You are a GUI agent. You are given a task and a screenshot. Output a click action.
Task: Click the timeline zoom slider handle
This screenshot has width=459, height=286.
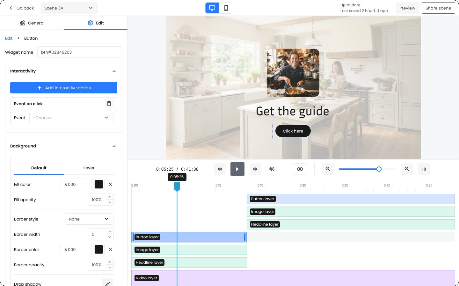point(379,169)
